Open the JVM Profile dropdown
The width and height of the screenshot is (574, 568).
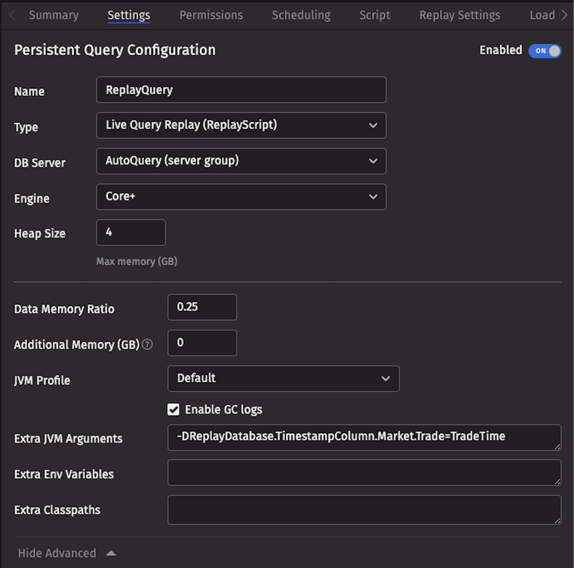(283, 379)
